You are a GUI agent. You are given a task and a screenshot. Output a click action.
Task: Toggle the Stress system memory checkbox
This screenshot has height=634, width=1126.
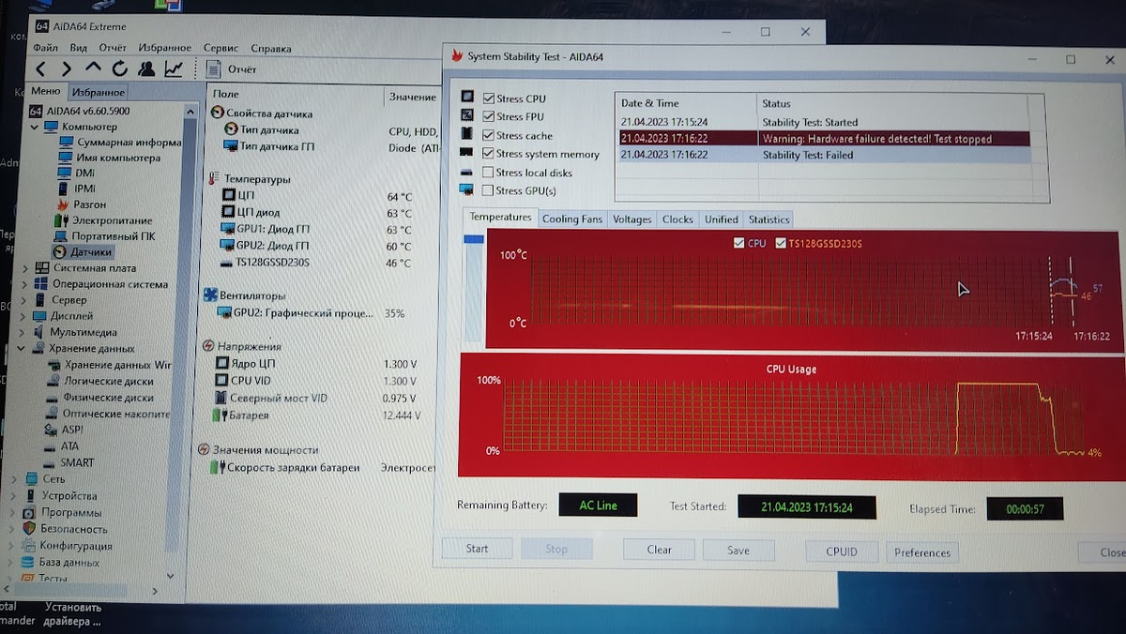pos(488,154)
